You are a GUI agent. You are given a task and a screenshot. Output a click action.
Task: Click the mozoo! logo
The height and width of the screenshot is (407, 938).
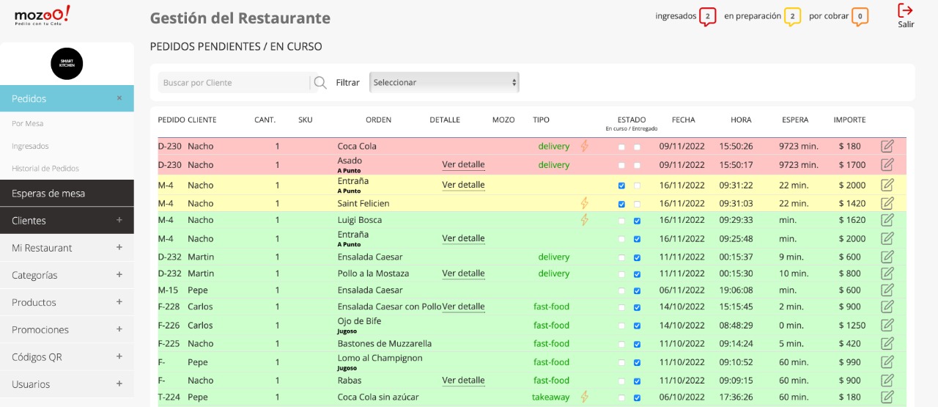pos(43,14)
